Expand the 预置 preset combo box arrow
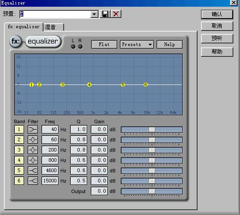 (x=94, y=14)
